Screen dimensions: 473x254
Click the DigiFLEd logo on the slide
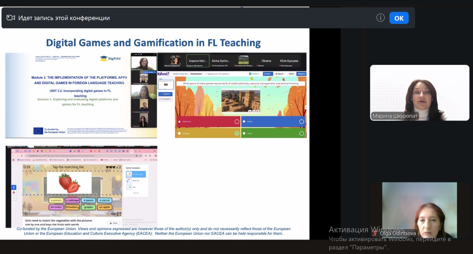coord(109,58)
